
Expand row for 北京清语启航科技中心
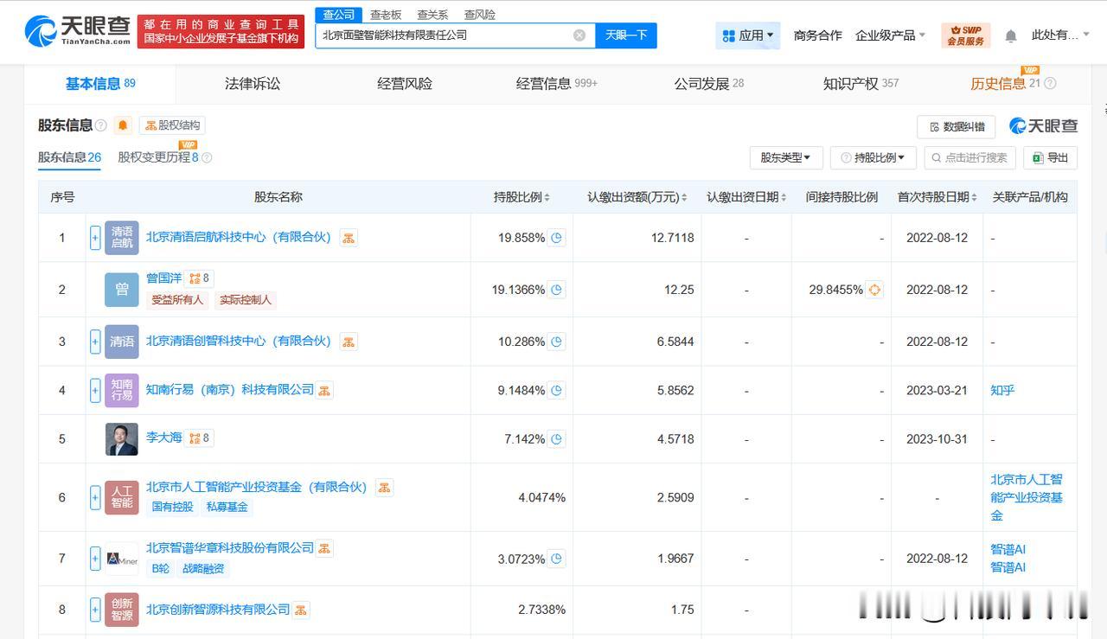click(x=95, y=238)
